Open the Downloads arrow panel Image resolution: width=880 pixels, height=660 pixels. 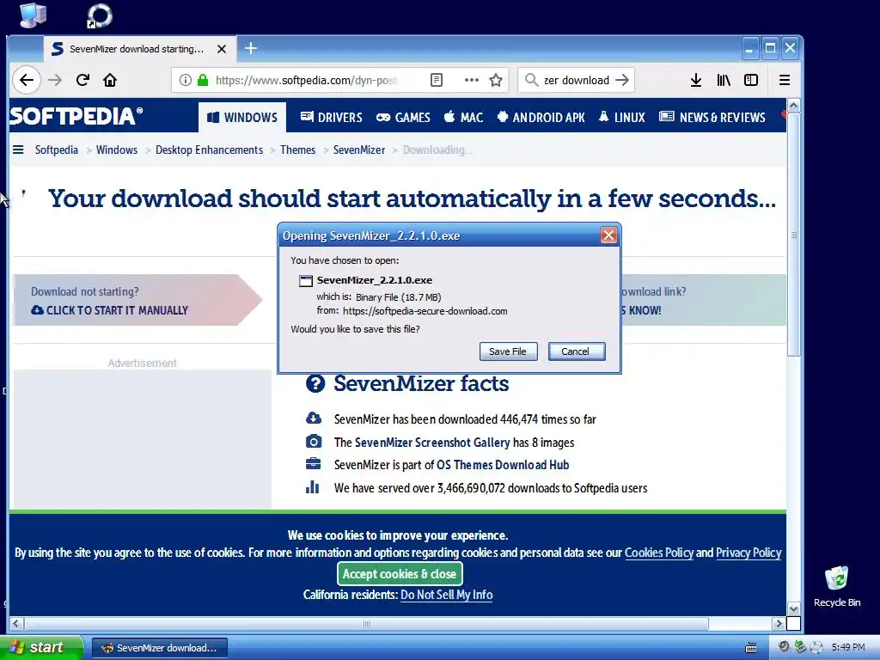(696, 80)
